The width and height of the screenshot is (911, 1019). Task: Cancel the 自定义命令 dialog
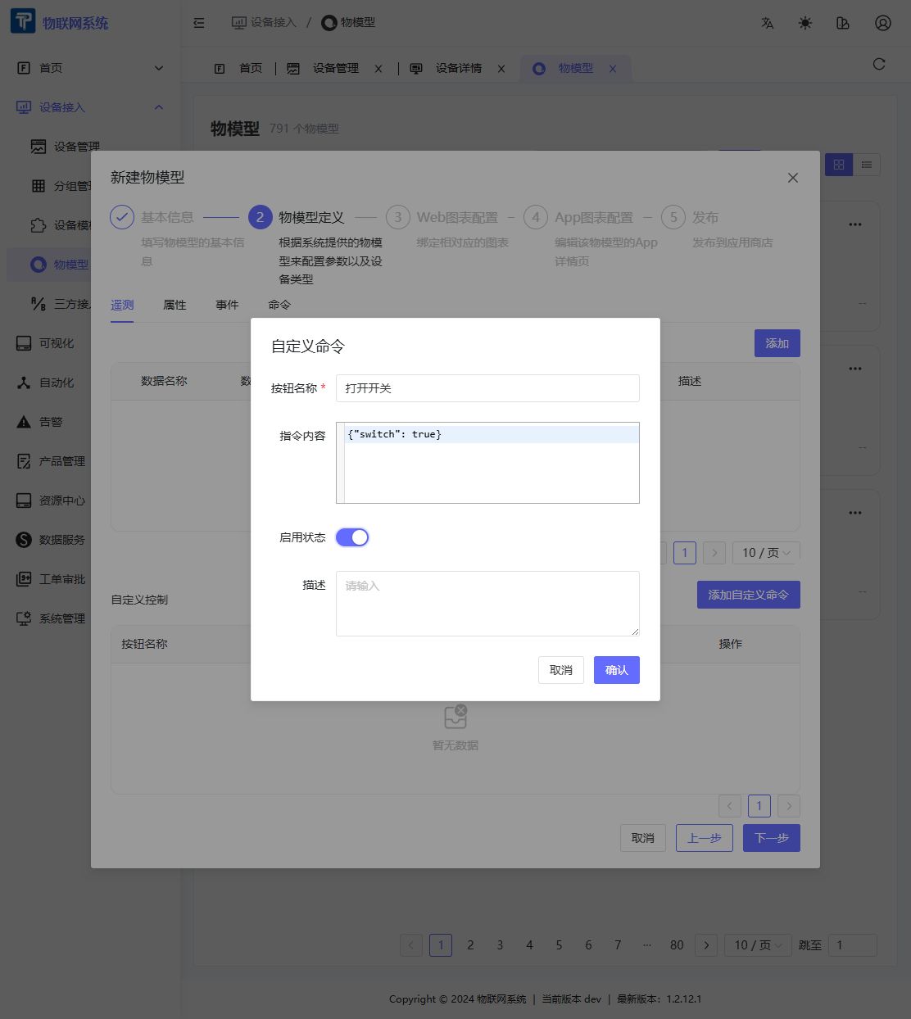tap(561, 670)
